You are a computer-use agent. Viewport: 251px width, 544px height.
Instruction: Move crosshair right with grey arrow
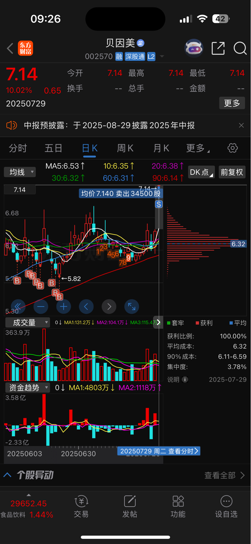coord(109,306)
